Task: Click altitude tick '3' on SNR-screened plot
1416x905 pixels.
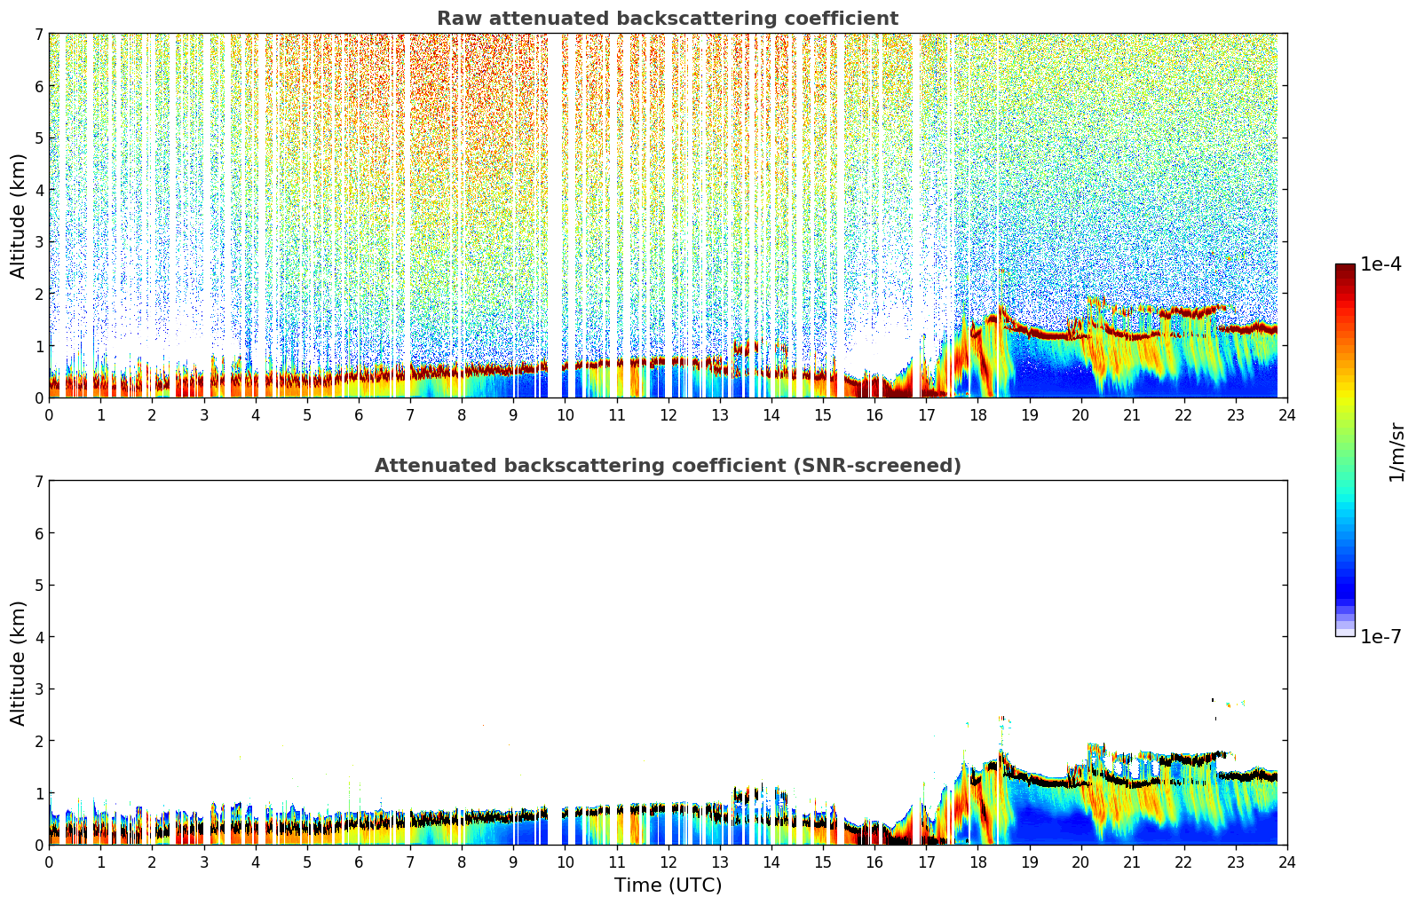Action: [x=39, y=689]
